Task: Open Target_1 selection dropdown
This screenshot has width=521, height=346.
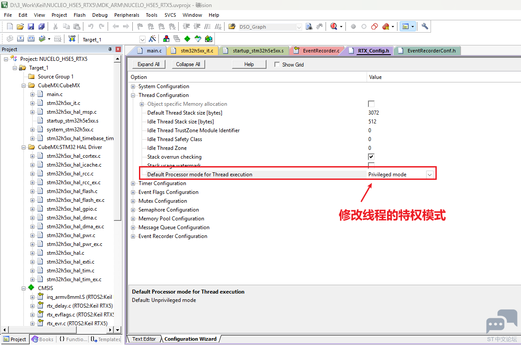Action: [x=142, y=40]
